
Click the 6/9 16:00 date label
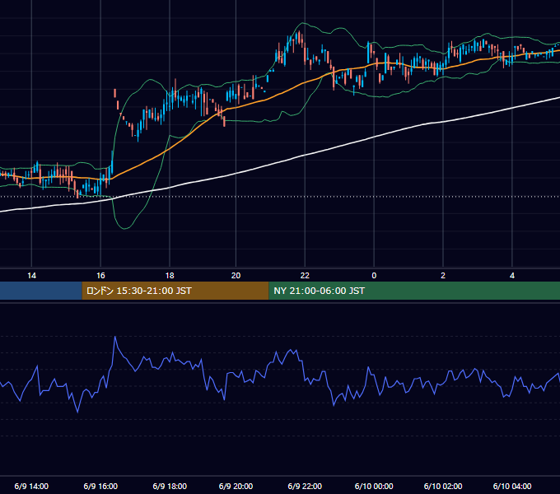click(100, 486)
